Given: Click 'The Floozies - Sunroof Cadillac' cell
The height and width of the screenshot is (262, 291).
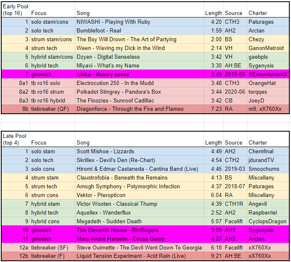Looking at the screenshot, I should [x=139, y=100].
